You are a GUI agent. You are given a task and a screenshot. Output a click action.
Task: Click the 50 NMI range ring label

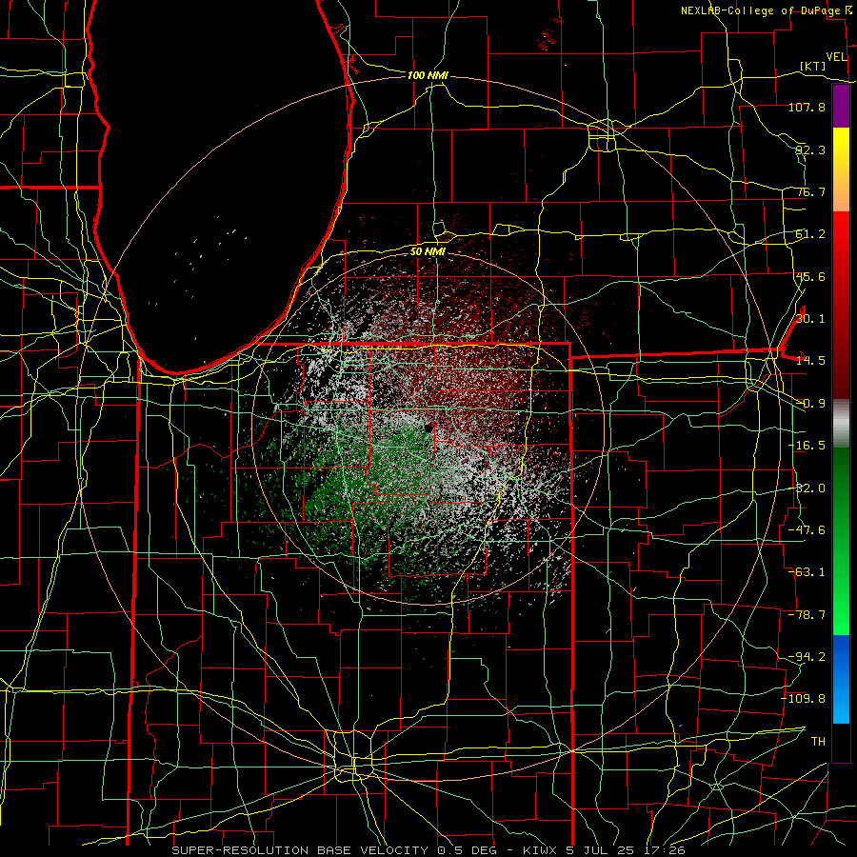pyautogui.click(x=428, y=252)
